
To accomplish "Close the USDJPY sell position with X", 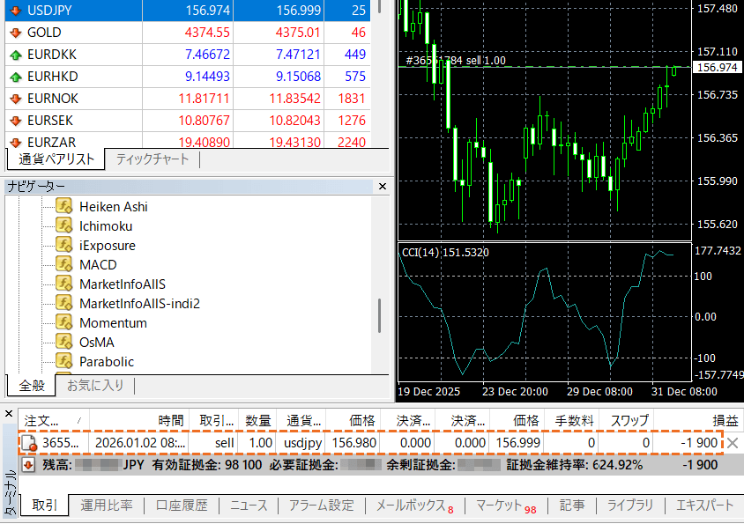I will (732, 443).
